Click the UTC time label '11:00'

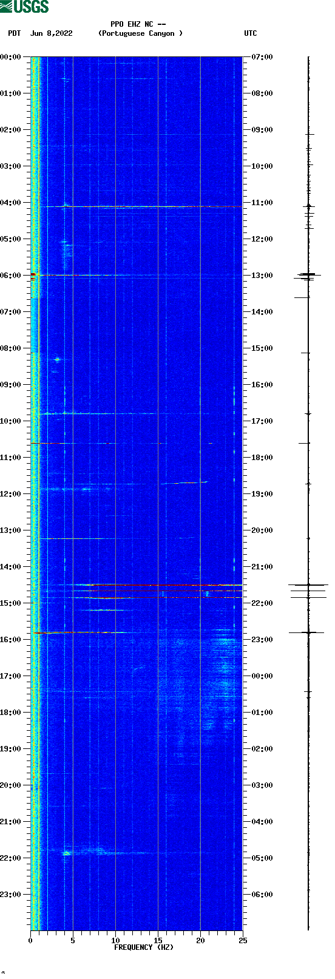tap(262, 203)
